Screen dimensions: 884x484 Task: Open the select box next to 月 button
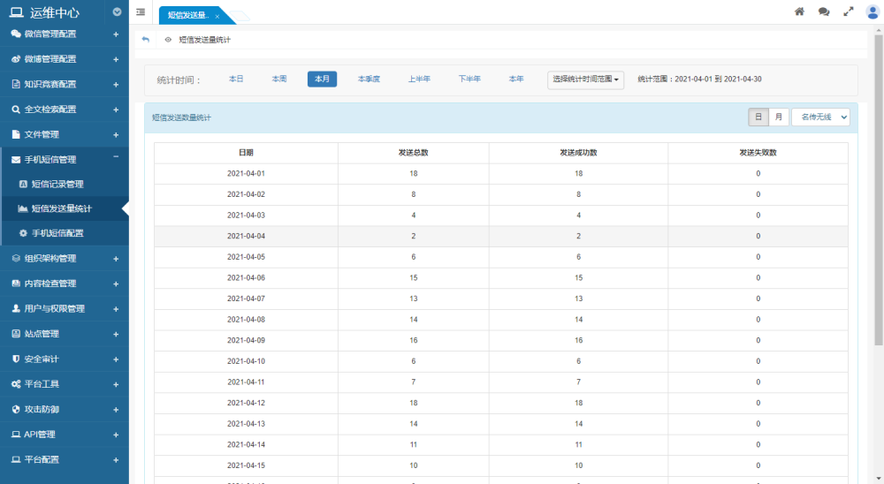pyautogui.click(x=820, y=117)
